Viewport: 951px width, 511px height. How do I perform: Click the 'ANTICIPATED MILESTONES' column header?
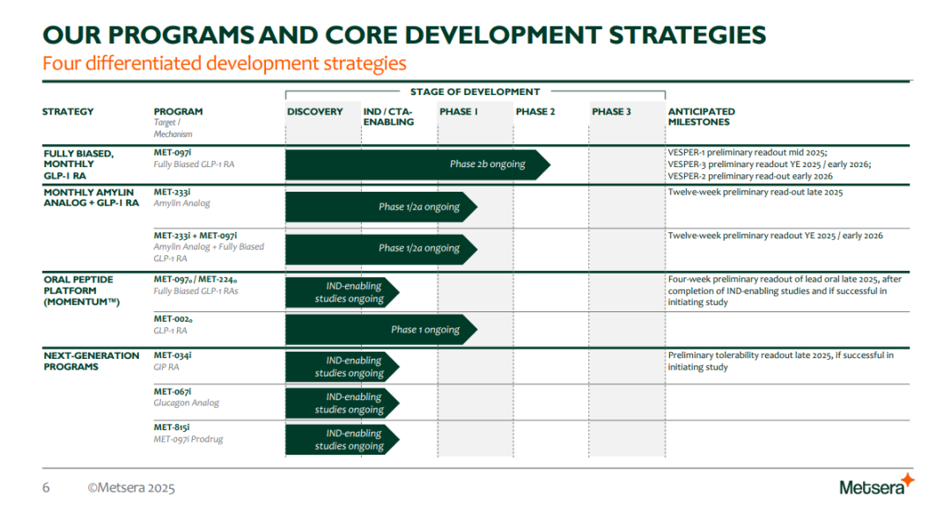pos(702,116)
